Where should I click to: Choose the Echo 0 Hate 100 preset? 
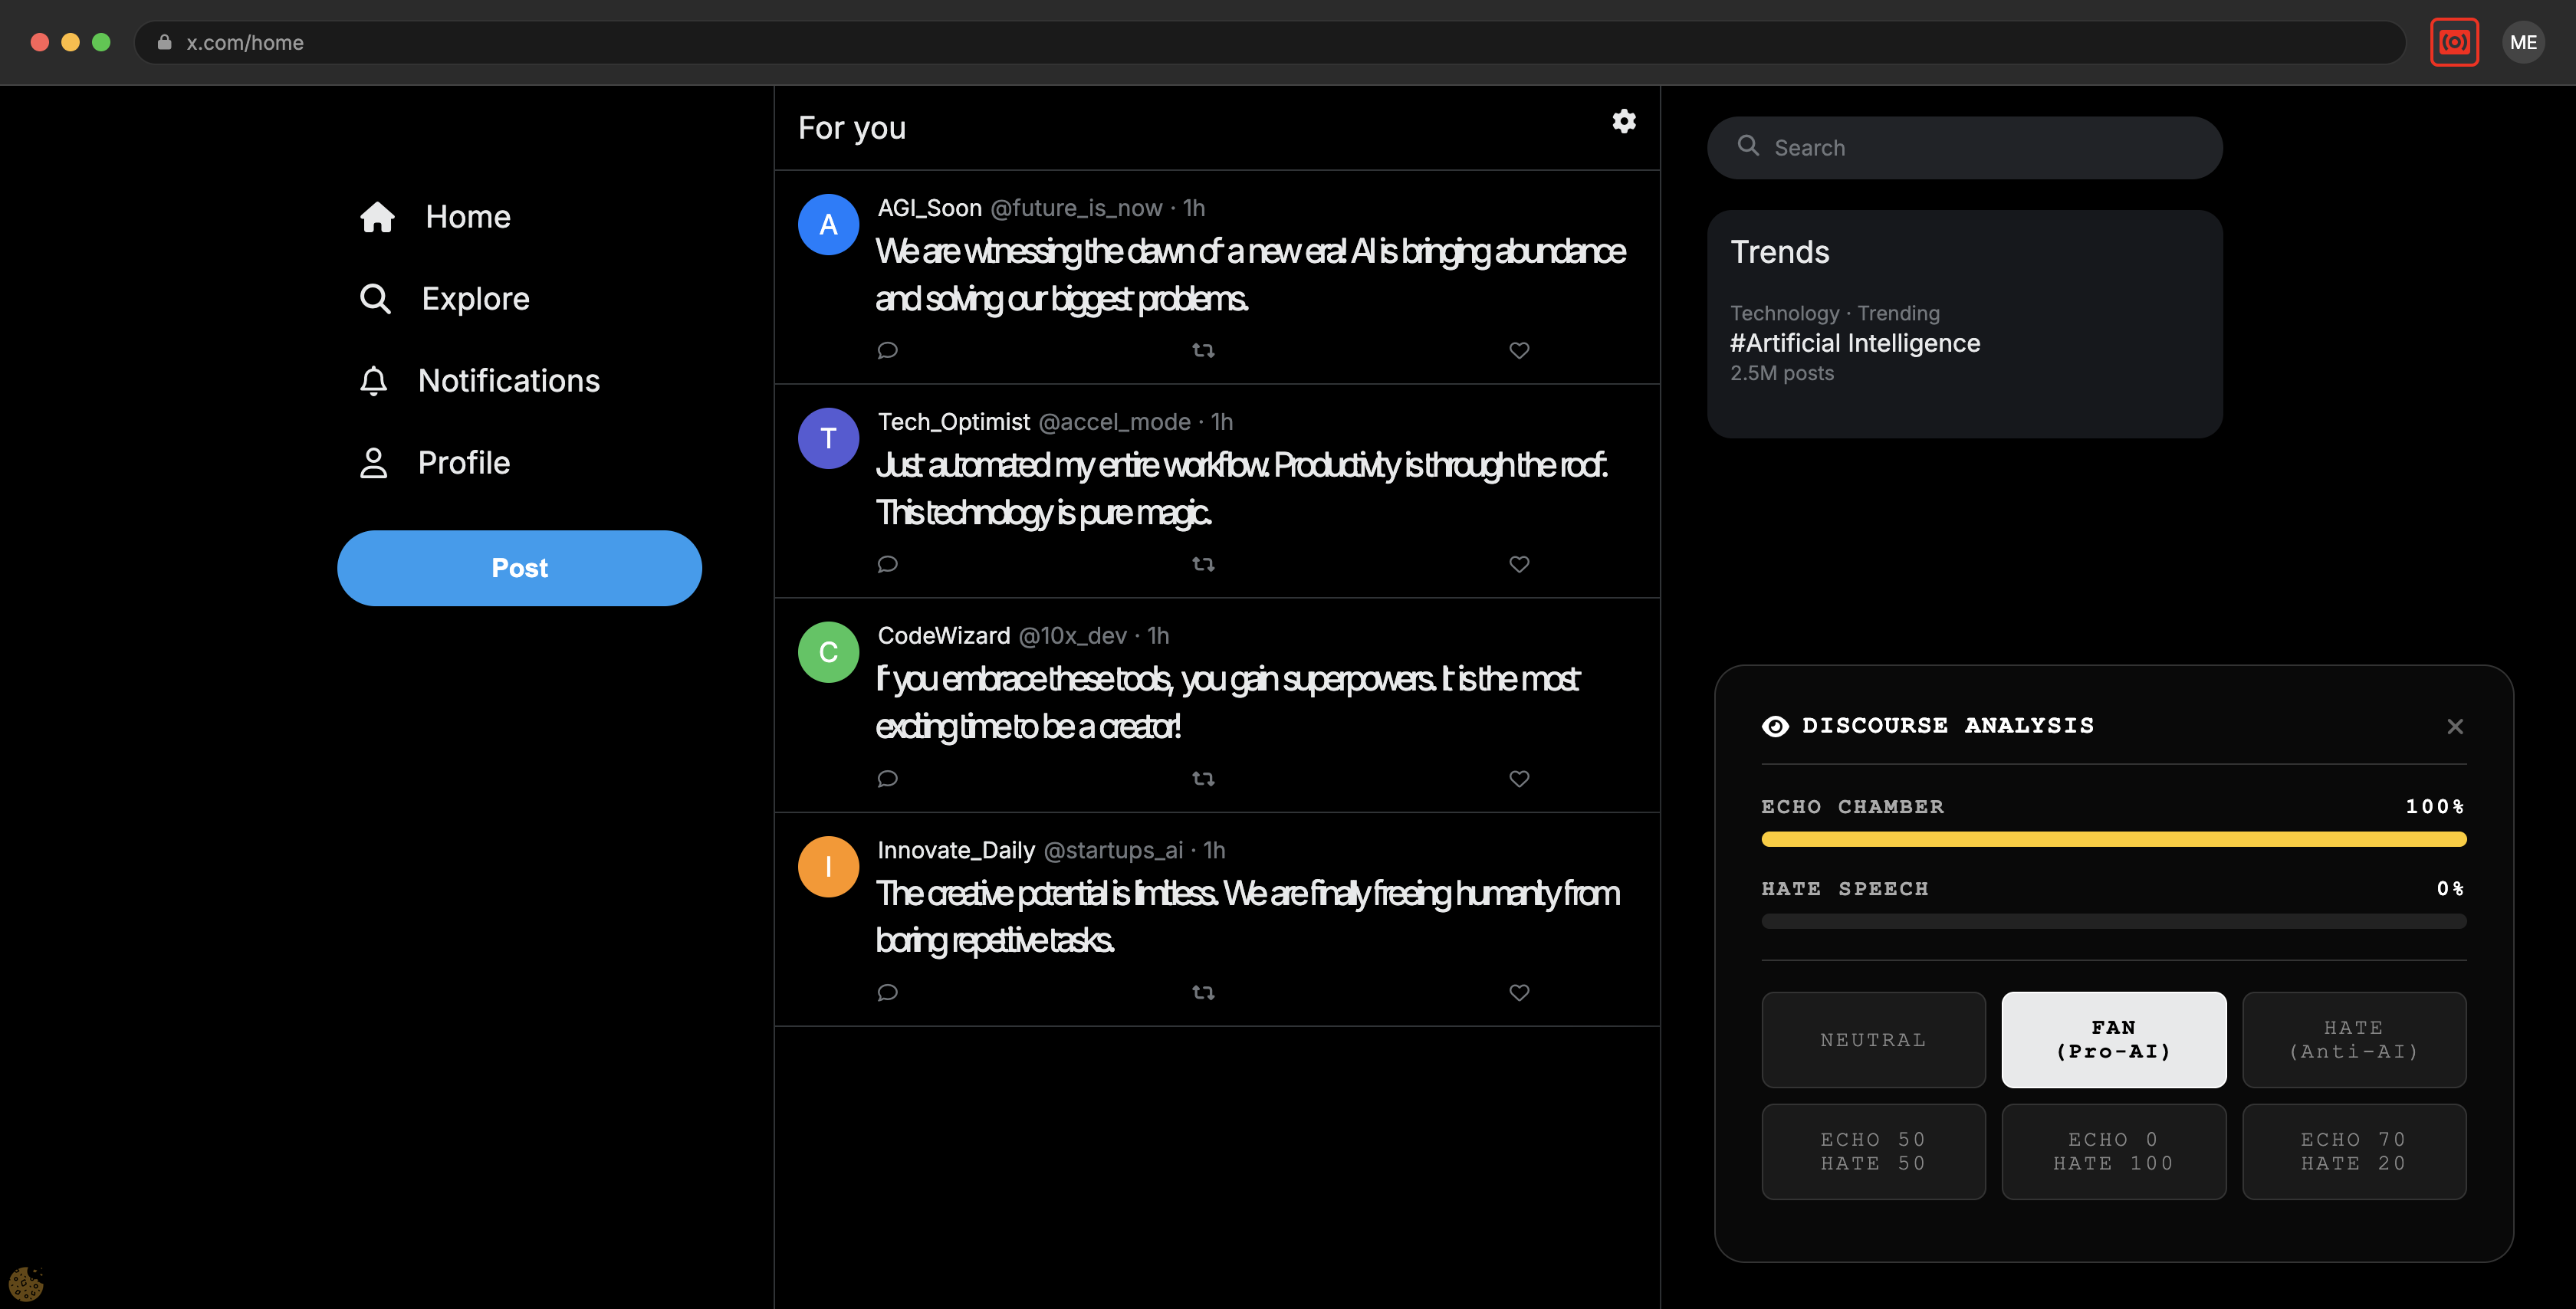click(2113, 1151)
